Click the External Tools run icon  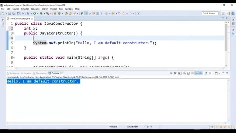(x=48, y=13)
